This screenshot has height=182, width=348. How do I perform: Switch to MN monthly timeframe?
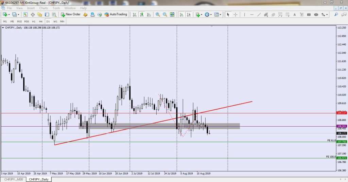(x=62, y=21)
